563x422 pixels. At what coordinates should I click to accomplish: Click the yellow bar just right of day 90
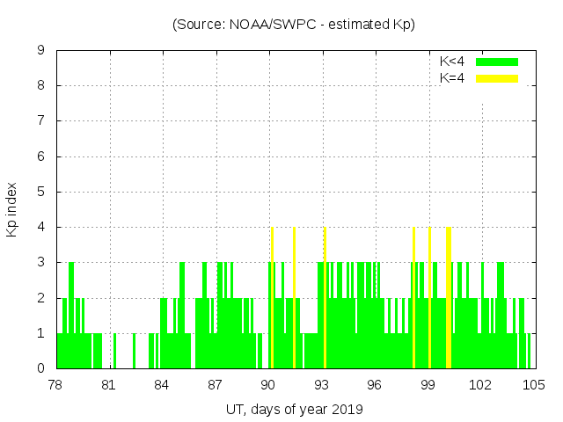coord(273,299)
